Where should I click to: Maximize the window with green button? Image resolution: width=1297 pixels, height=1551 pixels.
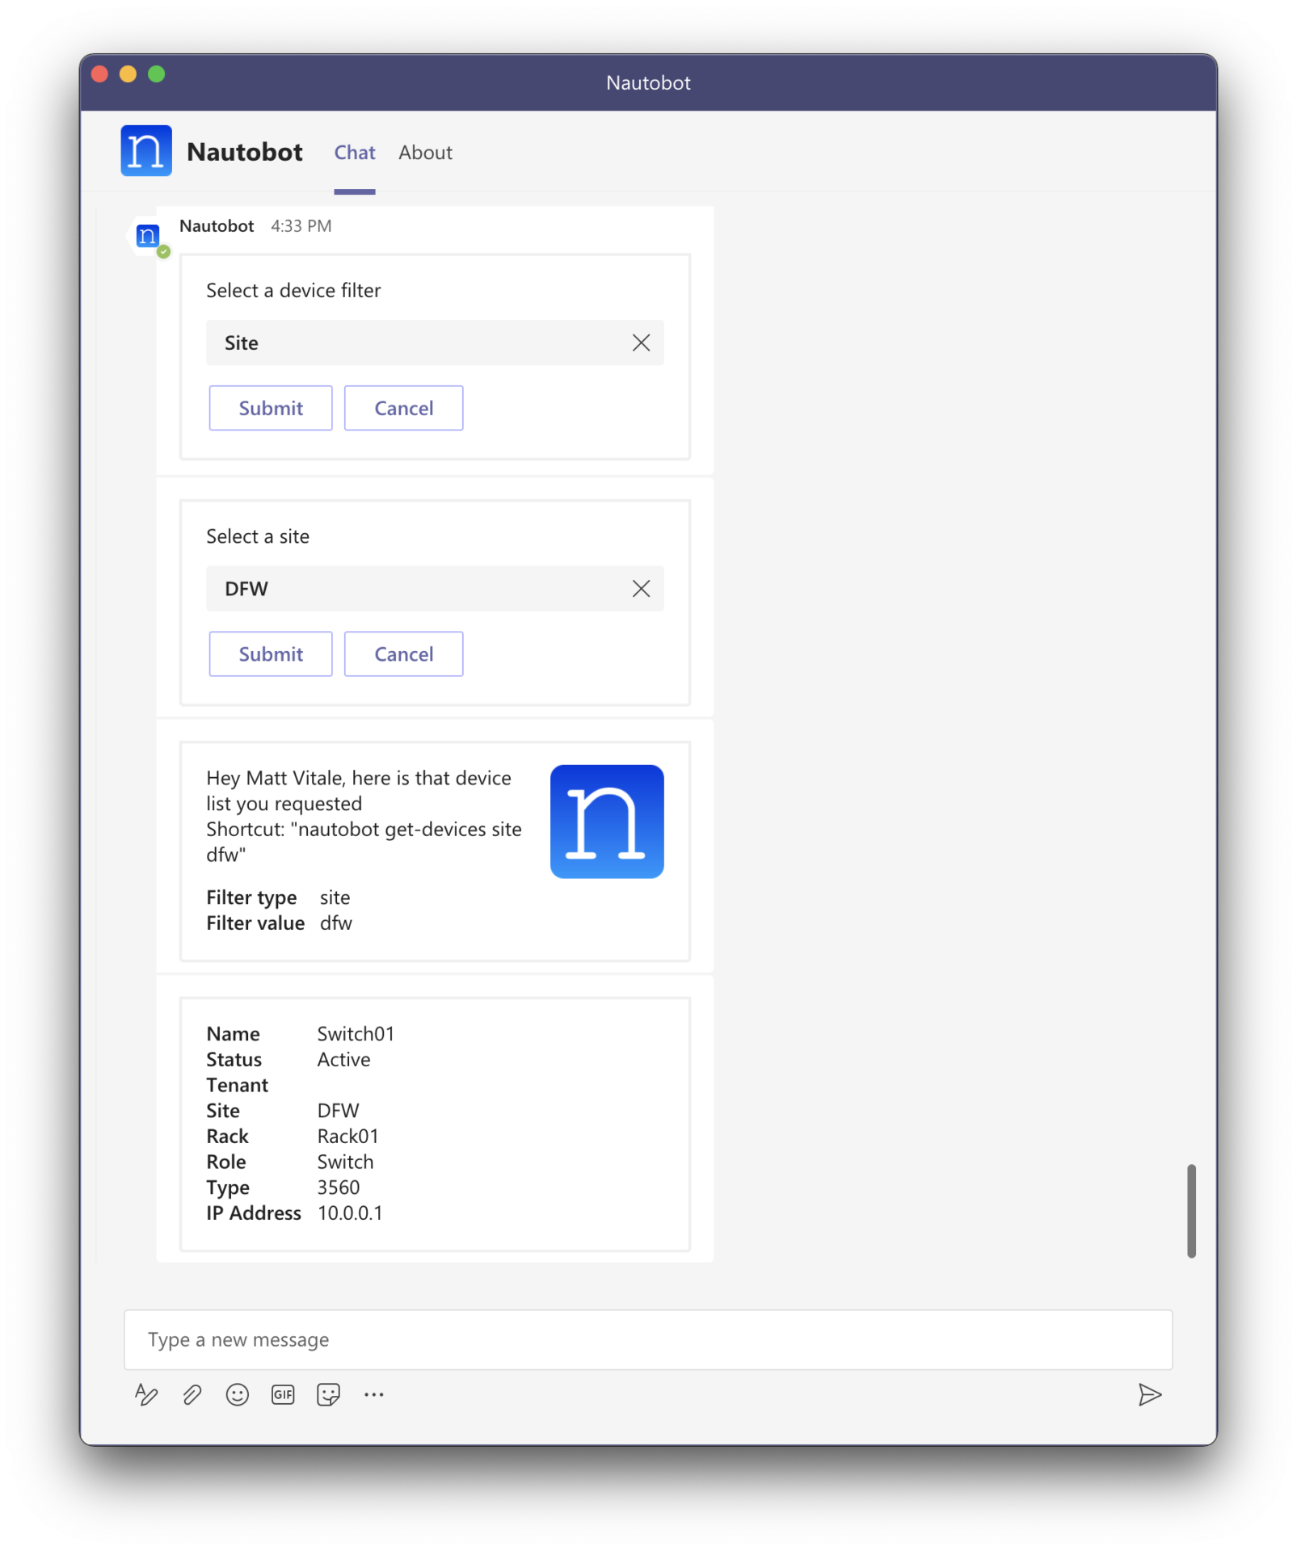click(157, 74)
